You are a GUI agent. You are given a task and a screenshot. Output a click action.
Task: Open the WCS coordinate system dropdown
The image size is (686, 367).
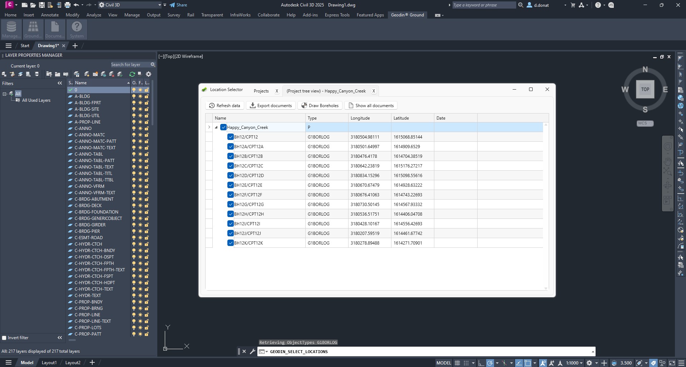coord(645,124)
